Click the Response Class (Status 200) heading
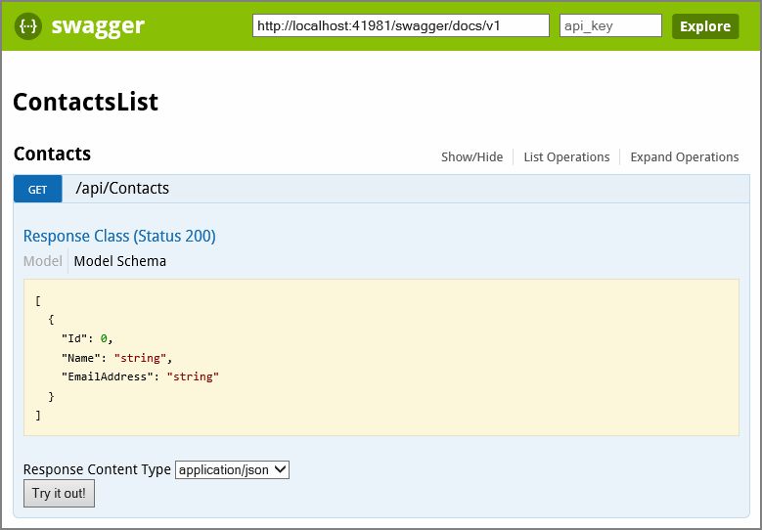This screenshot has height=530, width=762. pos(119,236)
